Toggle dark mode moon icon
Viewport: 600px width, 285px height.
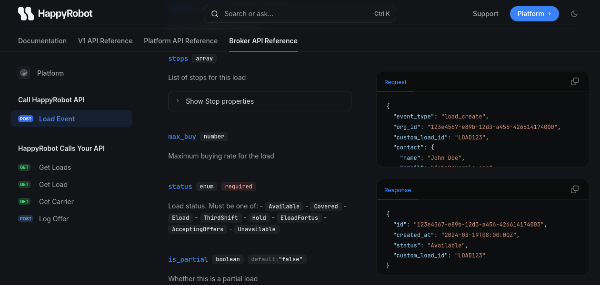(x=574, y=14)
